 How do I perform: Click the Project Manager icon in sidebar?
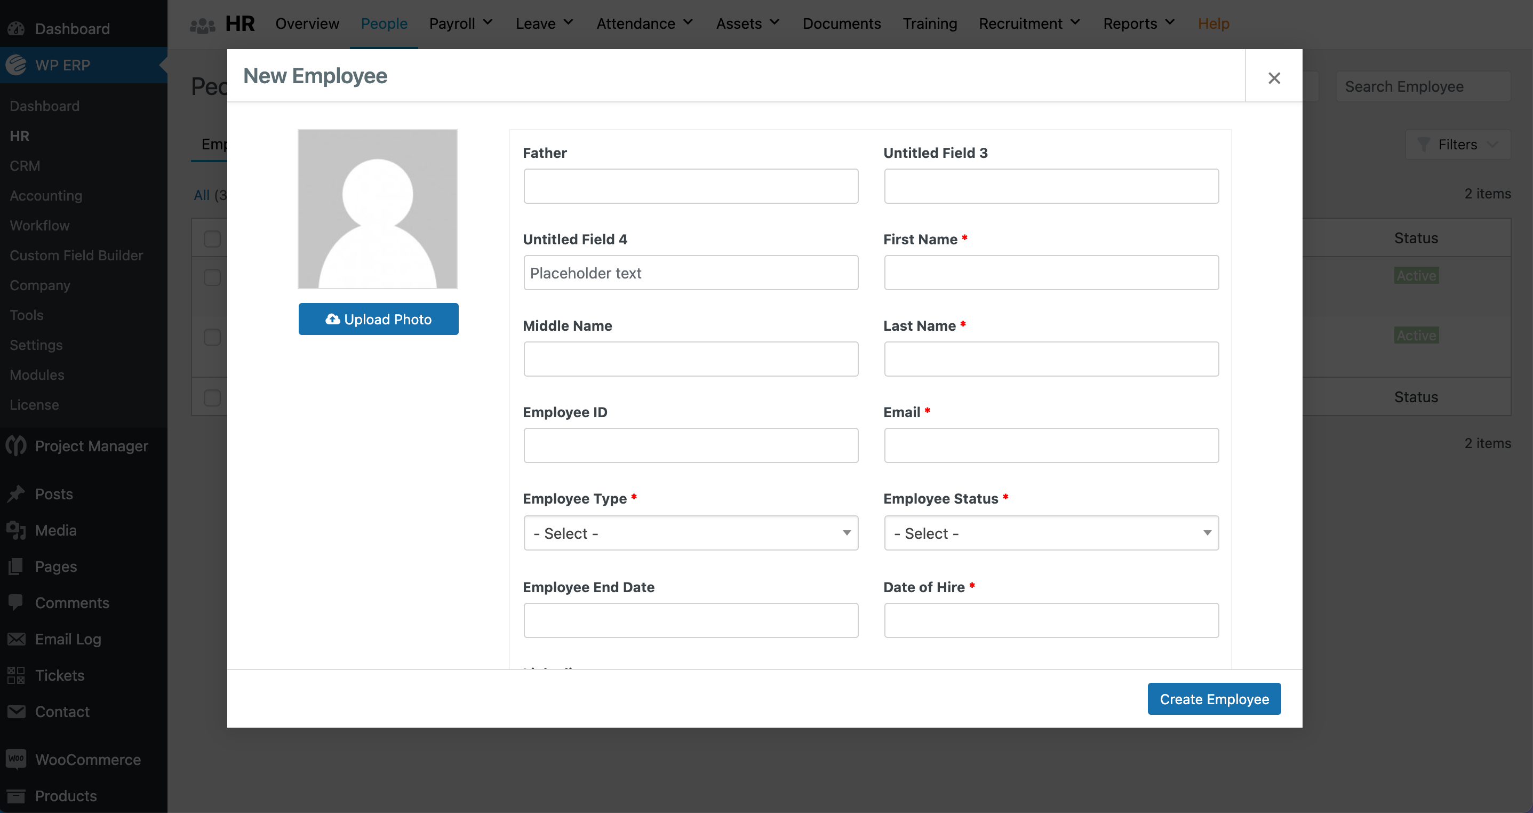coord(15,445)
